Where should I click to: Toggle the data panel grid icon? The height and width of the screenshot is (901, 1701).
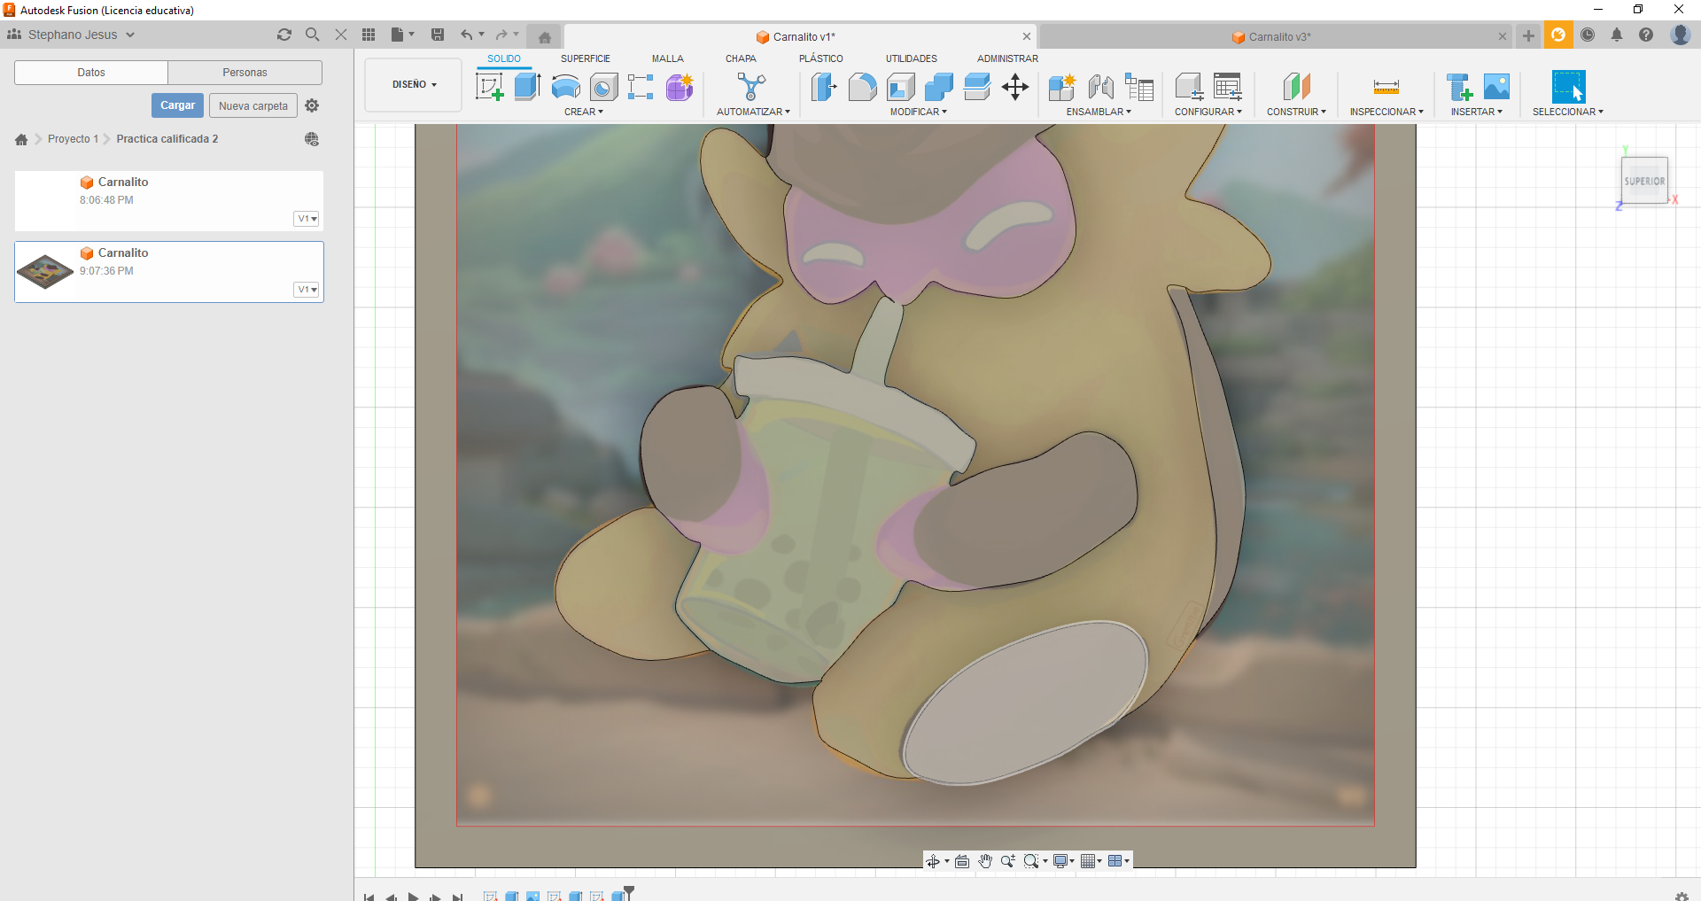click(x=369, y=35)
